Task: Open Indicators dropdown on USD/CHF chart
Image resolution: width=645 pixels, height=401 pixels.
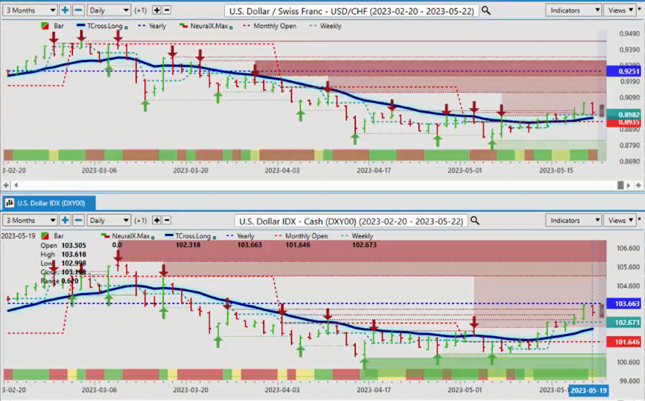Action: tap(573, 10)
